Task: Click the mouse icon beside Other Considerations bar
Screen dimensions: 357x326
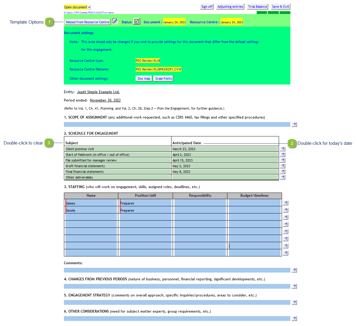Action: pos(294,319)
